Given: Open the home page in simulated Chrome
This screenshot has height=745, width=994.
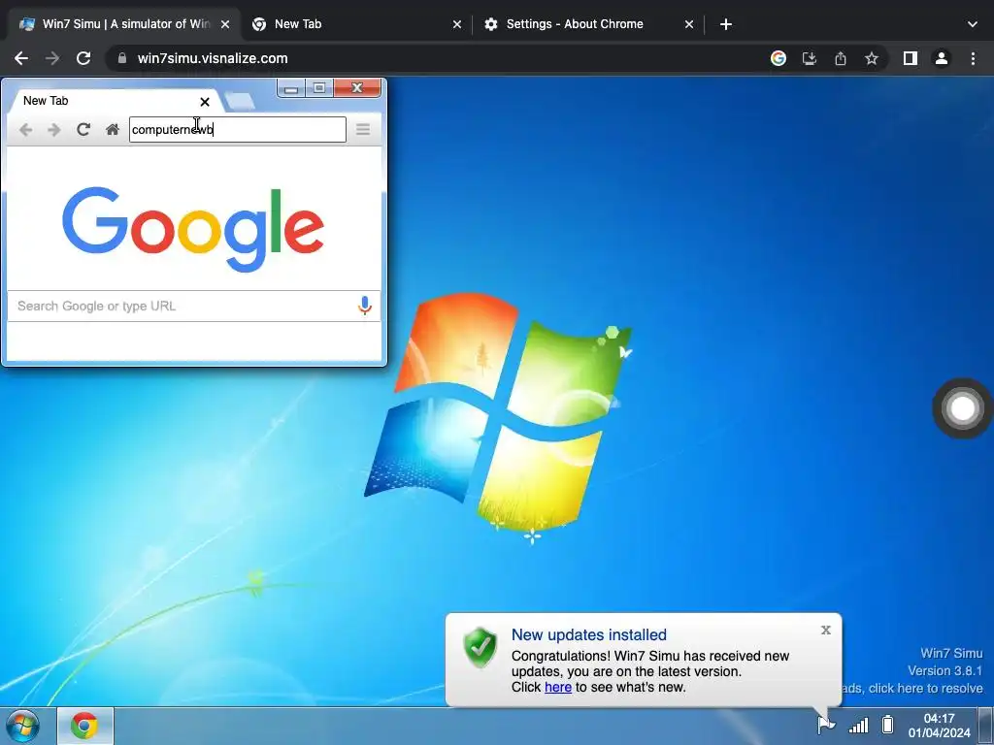Looking at the screenshot, I should pyautogui.click(x=113, y=130).
